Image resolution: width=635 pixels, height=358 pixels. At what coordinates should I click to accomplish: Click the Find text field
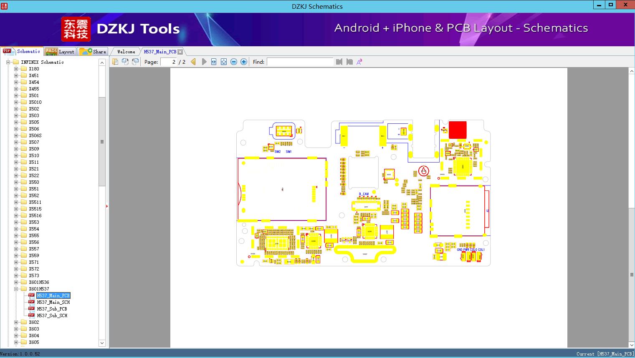(x=300, y=62)
